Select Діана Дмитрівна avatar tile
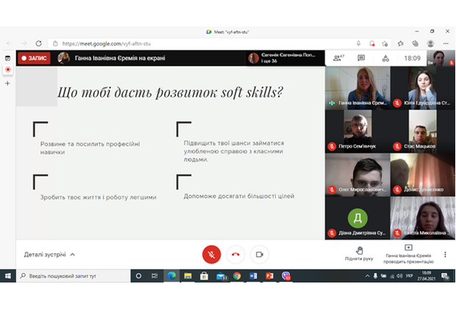This screenshot has height=309, width=456. [x=357, y=219]
